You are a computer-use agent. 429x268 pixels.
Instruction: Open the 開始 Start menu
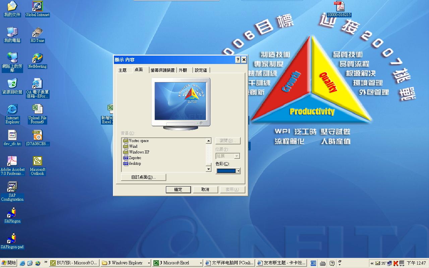(9, 263)
